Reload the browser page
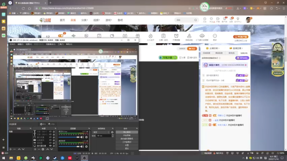This screenshot has height=161, width=287. [x=23, y=8]
